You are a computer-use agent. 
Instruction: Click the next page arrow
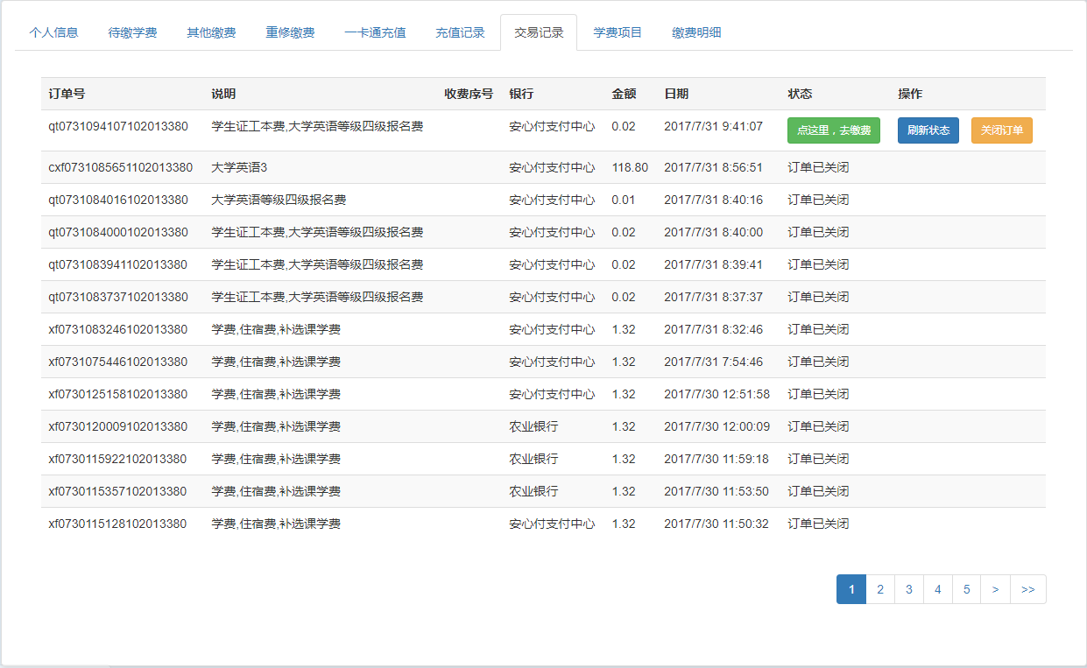tap(995, 589)
